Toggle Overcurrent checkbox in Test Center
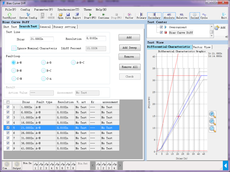The image size is (230, 172). click(161, 27)
